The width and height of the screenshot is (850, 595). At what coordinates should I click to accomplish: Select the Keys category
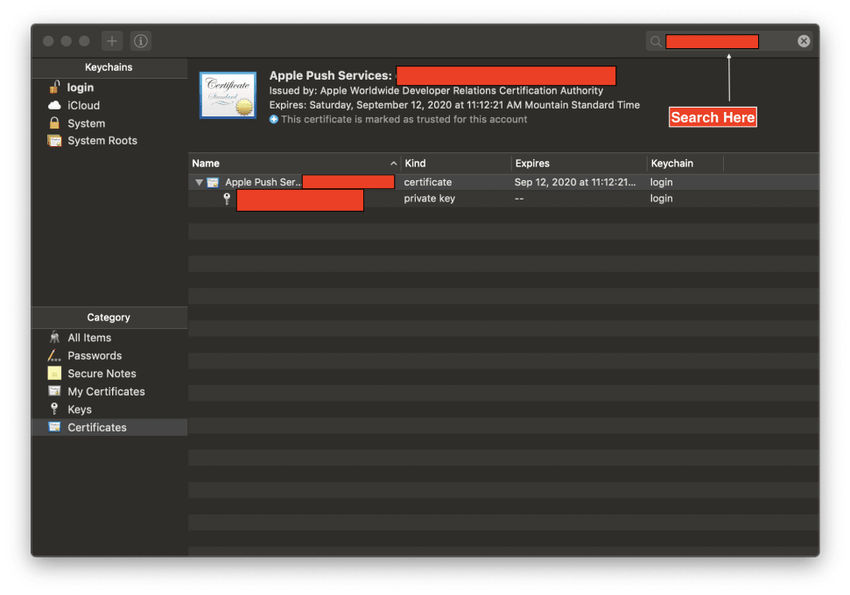click(80, 409)
